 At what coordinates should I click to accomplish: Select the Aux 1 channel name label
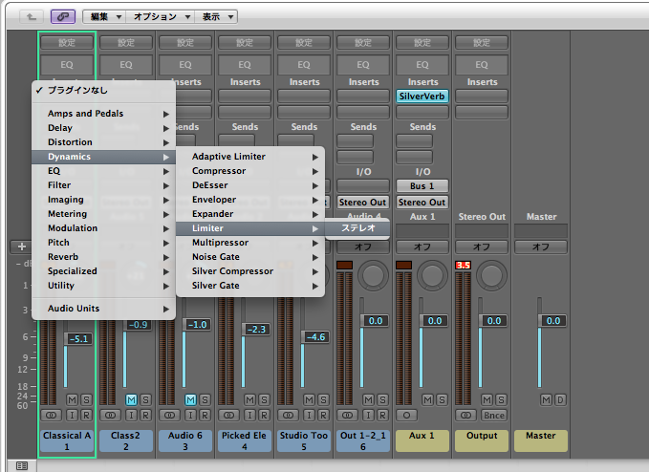point(422,441)
